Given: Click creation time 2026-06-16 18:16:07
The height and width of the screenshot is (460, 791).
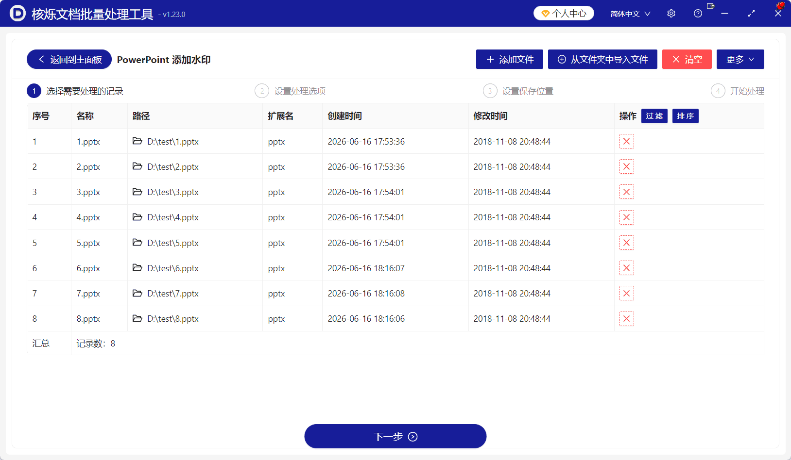Looking at the screenshot, I should tap(366, 268).
